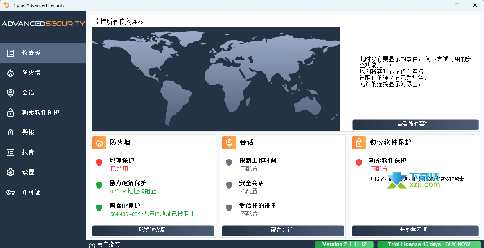The height and width of the screenshot is (248, 484).
Task: Click the 配置防火墙 button
Action: pyautogui.click(x=153, y=230)
